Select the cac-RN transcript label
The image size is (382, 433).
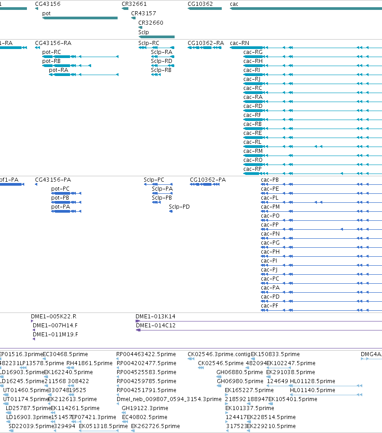pos(240,43)
